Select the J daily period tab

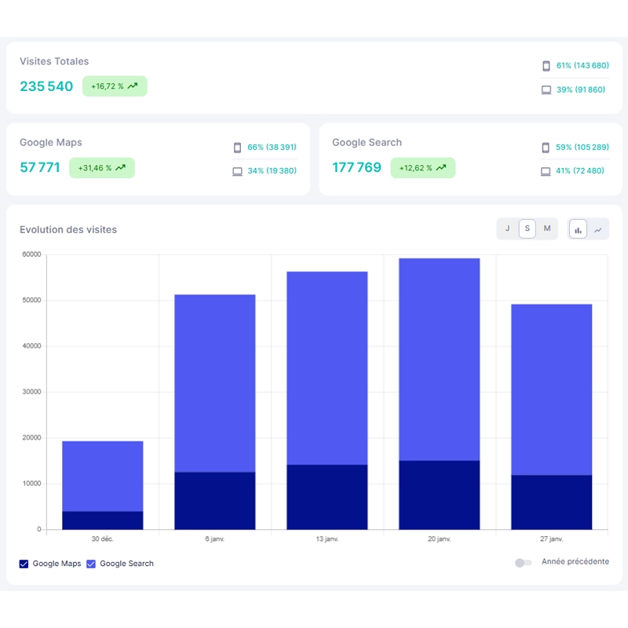click(507, 228)
